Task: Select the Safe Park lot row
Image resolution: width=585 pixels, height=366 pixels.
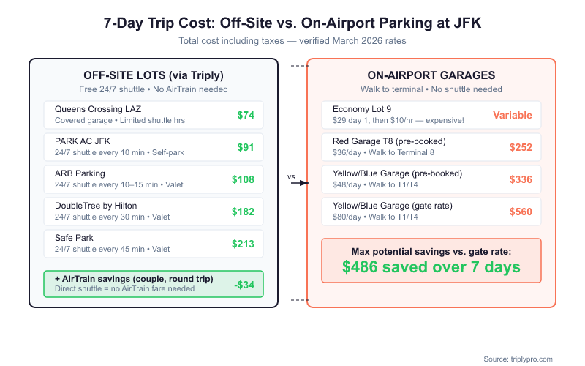Action: pyautogui.click(x=153, y=243)
